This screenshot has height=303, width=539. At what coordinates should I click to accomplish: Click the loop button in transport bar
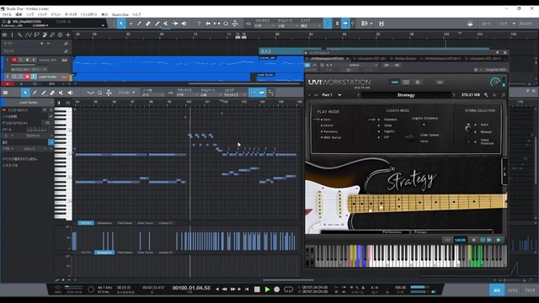288,290
